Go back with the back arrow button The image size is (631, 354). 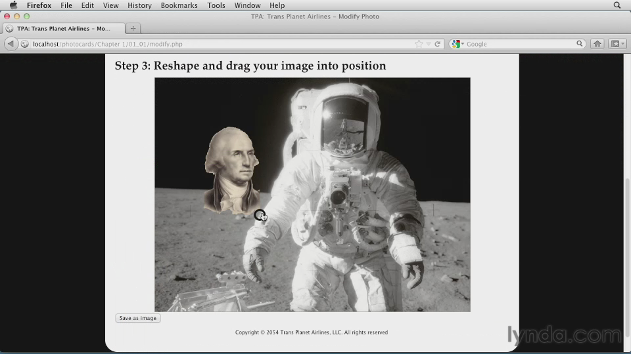[x=11, y=44]
